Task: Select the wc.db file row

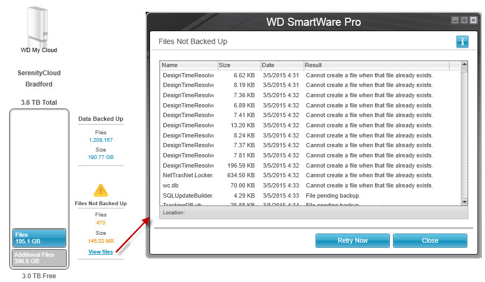Action: (x=310, y=185)
